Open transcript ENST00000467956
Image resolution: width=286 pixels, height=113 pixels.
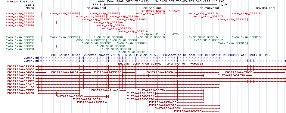[239, 72]
